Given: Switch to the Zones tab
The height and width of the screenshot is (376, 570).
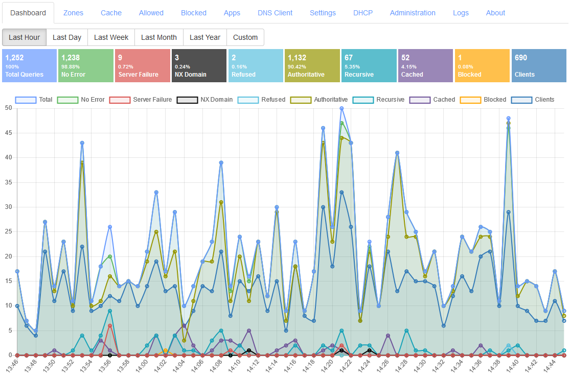Looking at the screenshot, I should [x=73, y=13].
